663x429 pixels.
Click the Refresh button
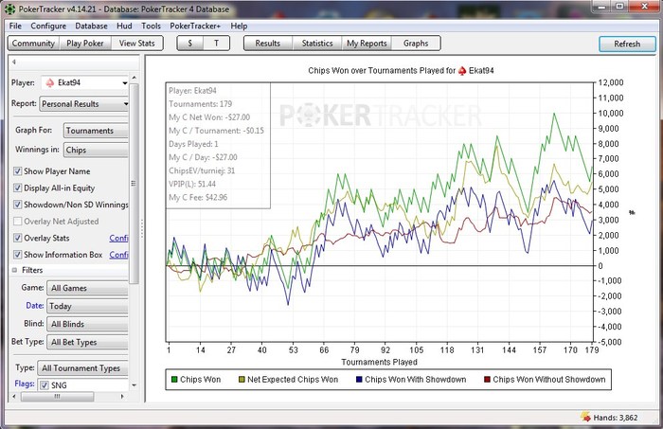click(627, 44)
